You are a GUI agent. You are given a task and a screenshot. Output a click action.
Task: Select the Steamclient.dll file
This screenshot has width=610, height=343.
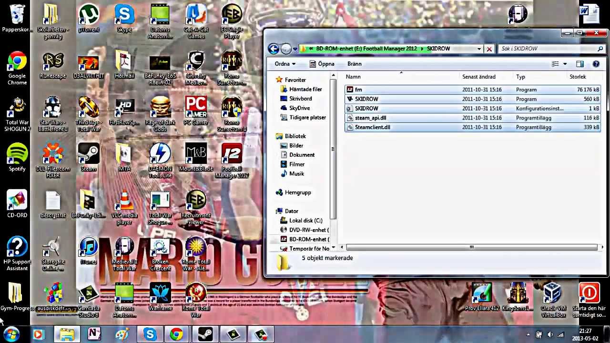[x=472, y=127]
